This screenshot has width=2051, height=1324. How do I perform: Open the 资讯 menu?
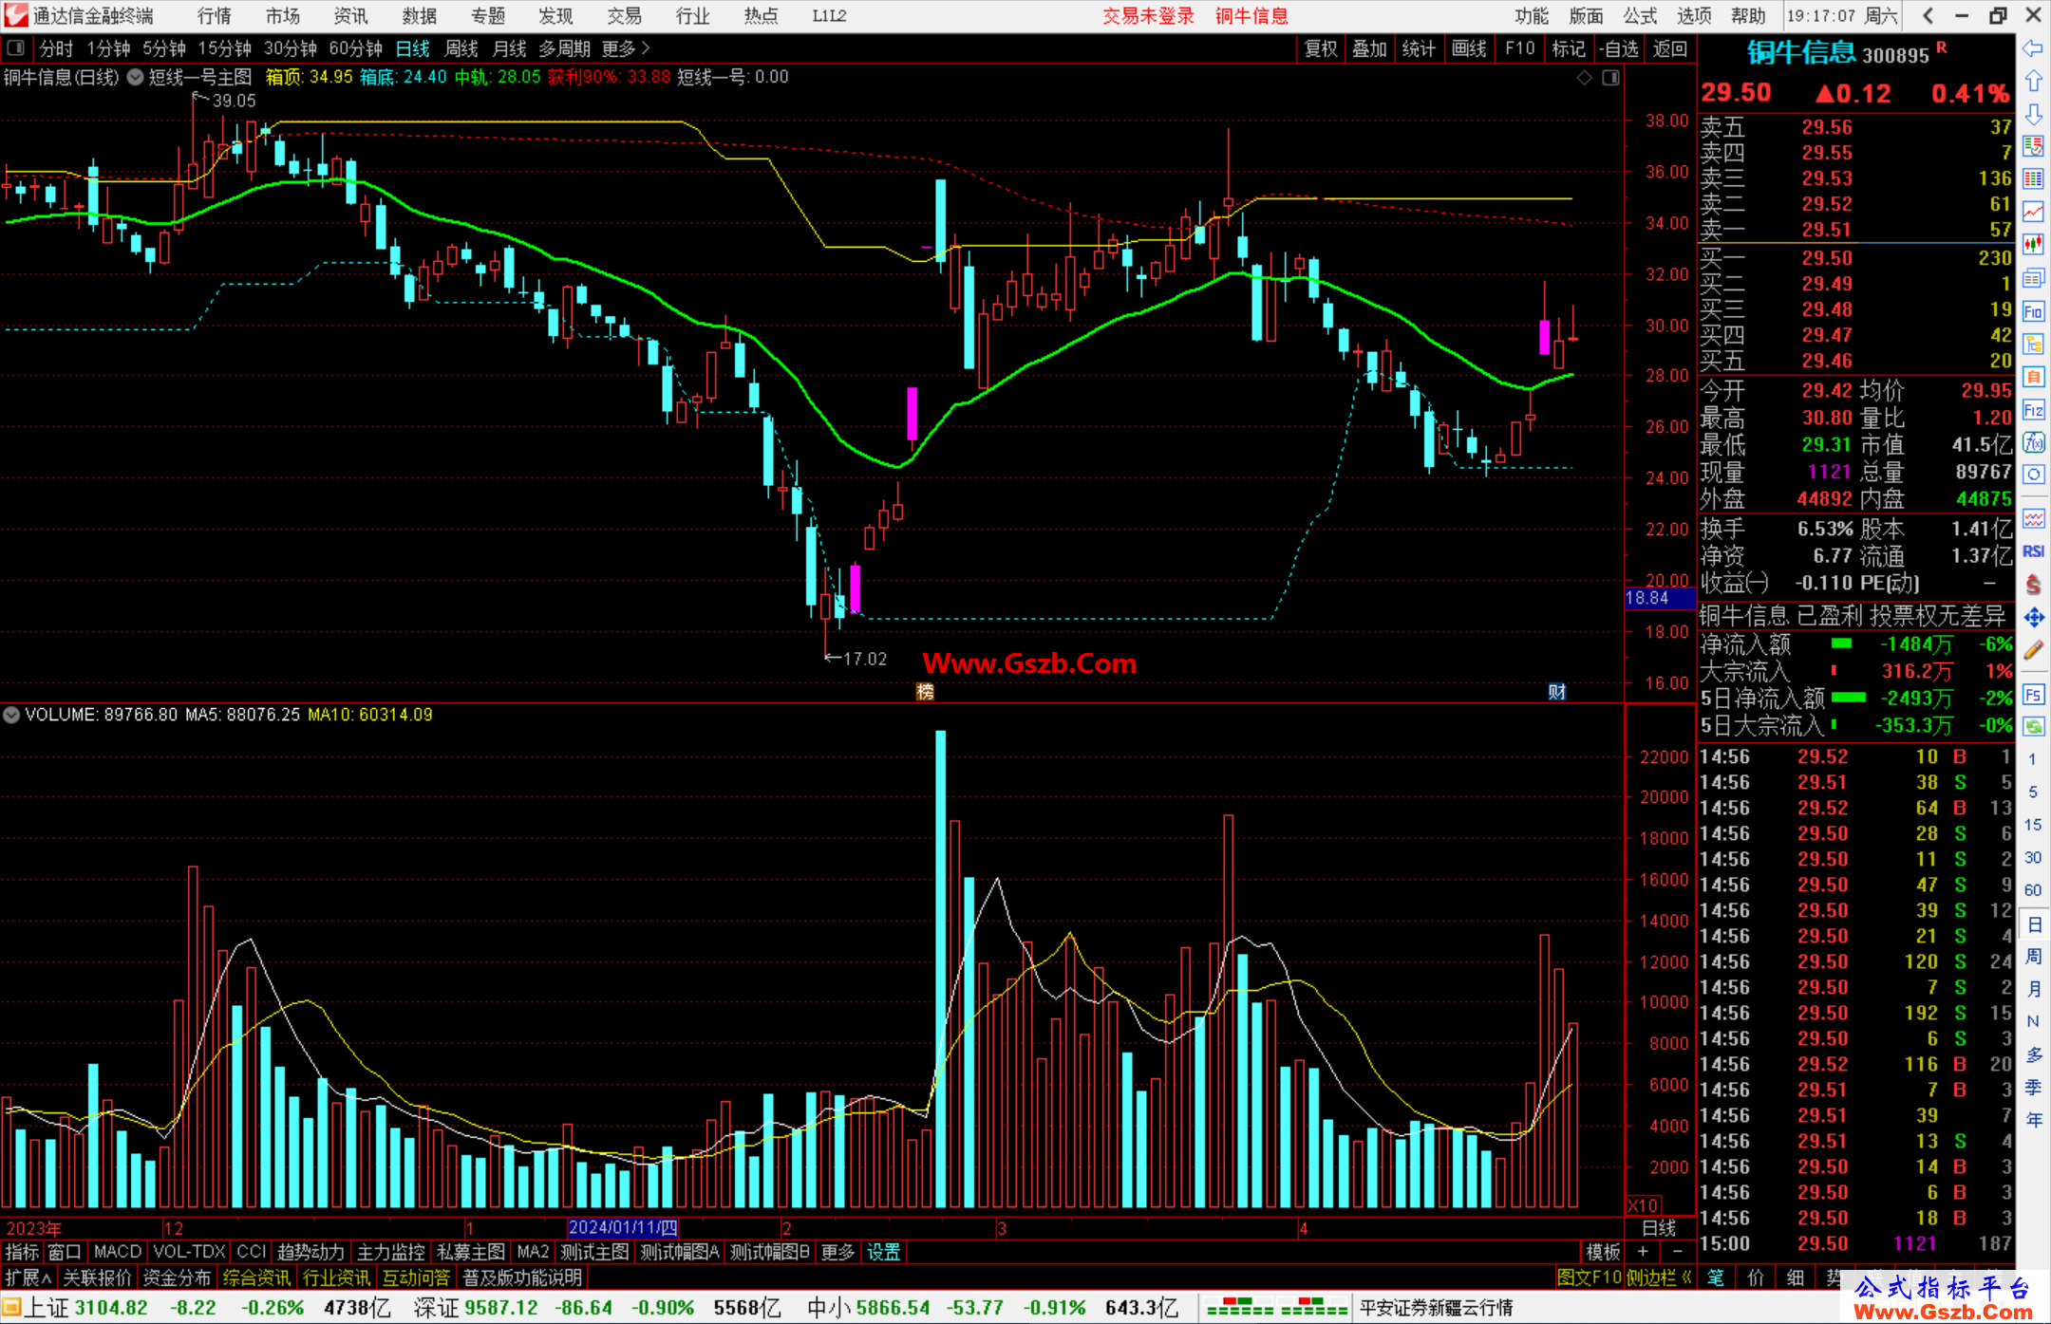point(351,15)
